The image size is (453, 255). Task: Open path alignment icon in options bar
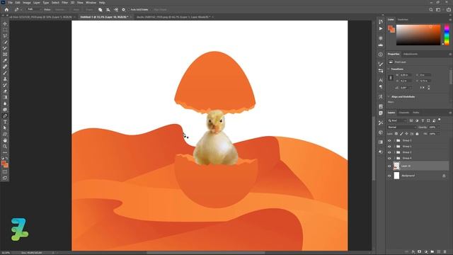click(x=108, y=9)
